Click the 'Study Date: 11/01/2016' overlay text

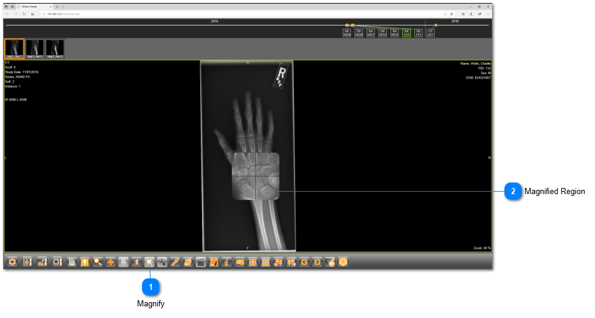(21, 72)
